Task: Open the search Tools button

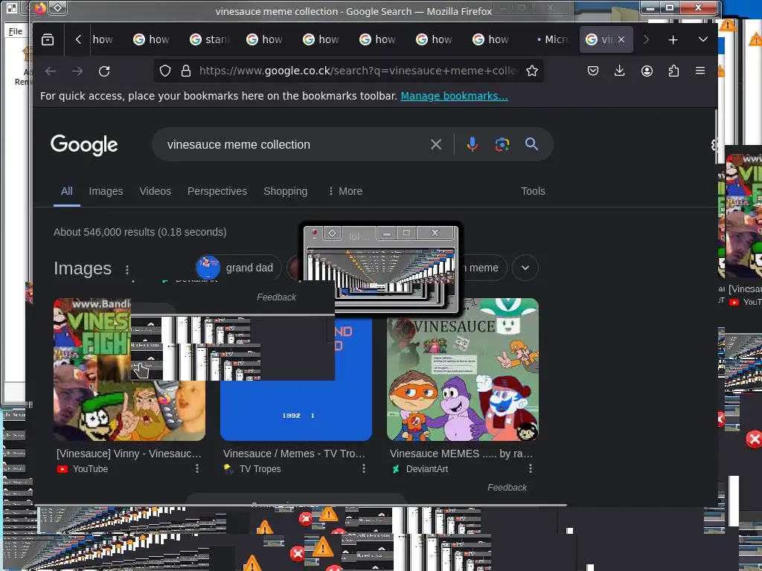Action: 533,191
